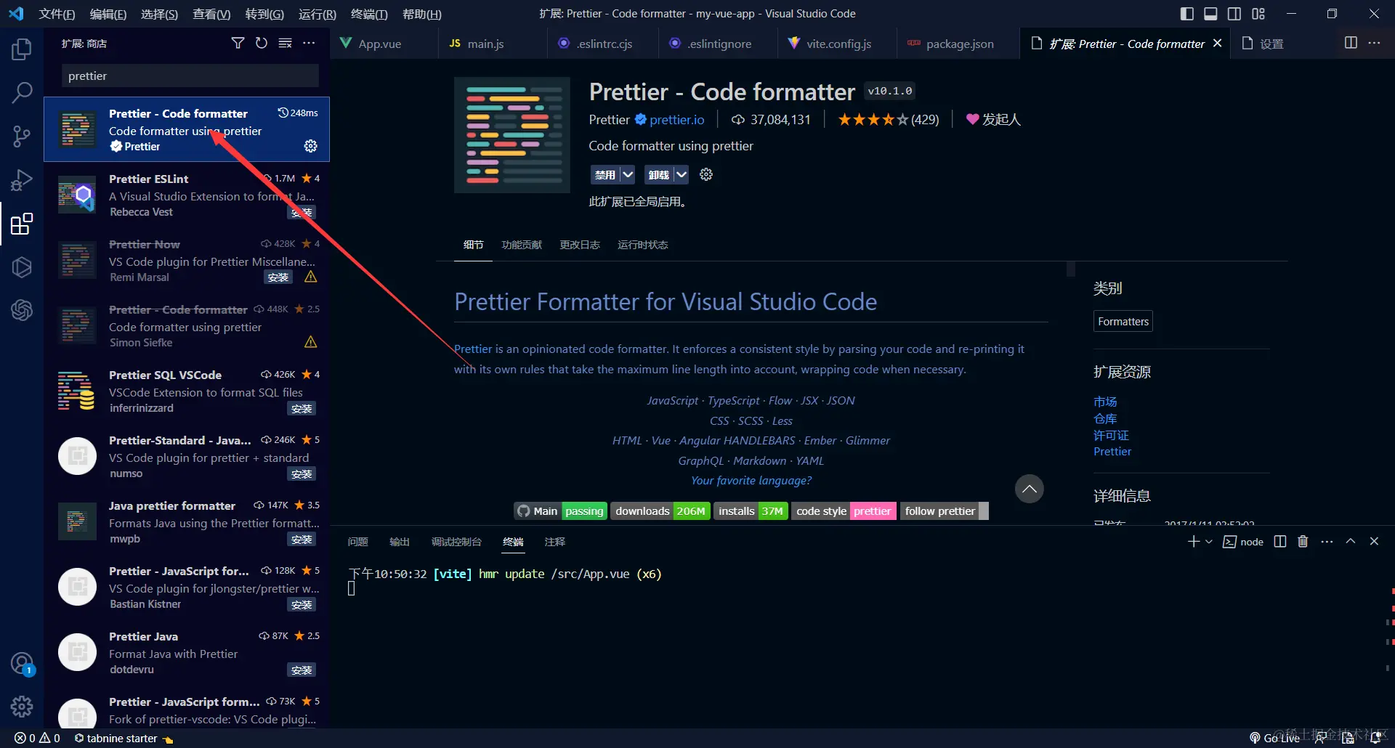This screenshot has height=748, width=1395.
Task: Close the Prettier extension tab
Action: (x=1218, y=44)
